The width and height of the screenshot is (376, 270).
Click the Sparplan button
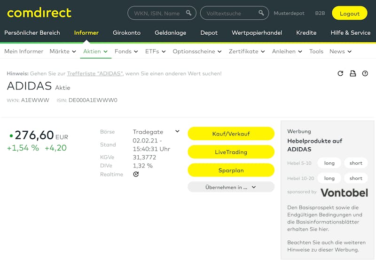coord(231,170)
